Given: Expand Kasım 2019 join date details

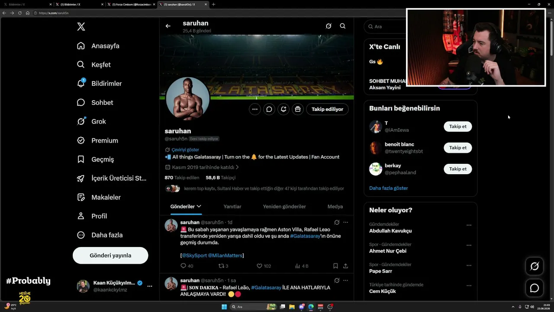Looking at the screenshot, I should (202, 167).
